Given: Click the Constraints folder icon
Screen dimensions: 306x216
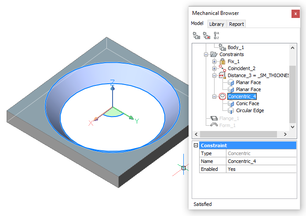Looking at the screenshot, I should [x=214, y=54].
